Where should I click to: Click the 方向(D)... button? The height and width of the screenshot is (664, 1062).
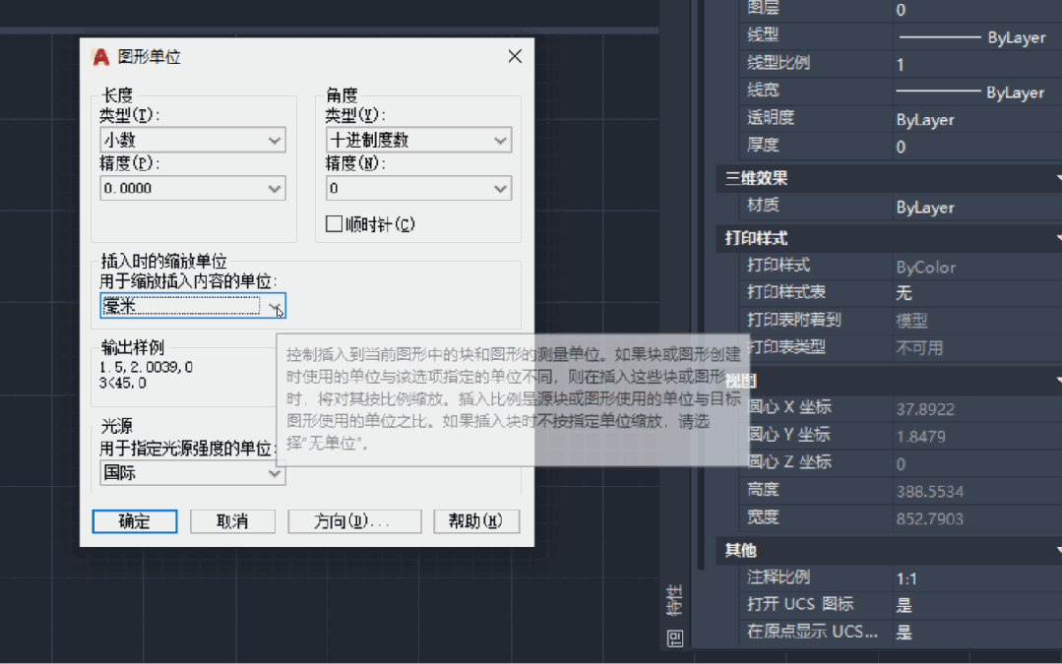pos(354,521)
